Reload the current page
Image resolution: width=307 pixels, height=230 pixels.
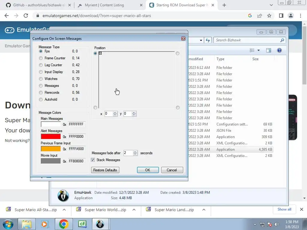[x=26, y=16]
